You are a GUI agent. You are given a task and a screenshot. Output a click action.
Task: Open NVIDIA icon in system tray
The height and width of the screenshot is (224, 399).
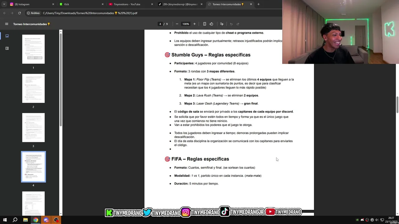tap(357, 220)
